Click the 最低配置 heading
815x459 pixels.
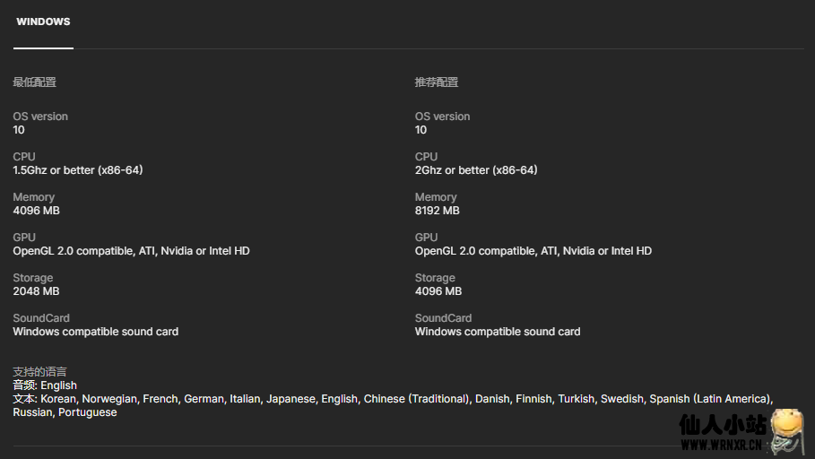(34, 82)
